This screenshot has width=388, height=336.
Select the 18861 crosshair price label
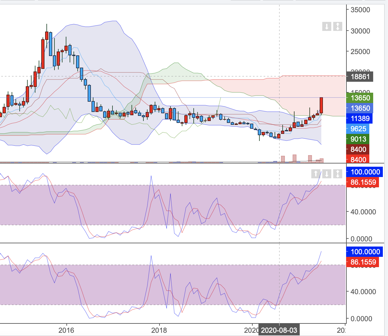click(360, 77)
